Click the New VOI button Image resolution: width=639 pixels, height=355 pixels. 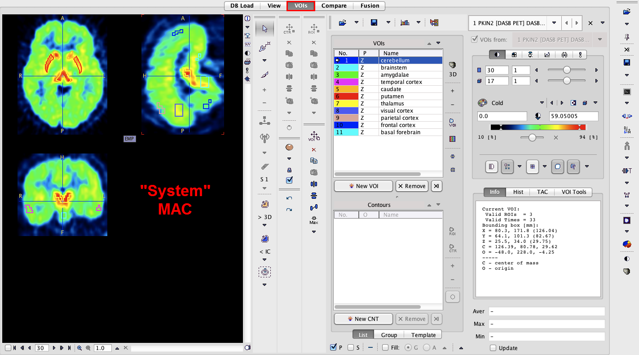(x=363, y=186)
